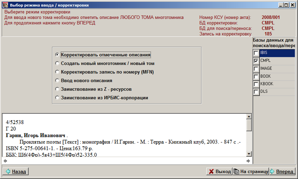
Task: Click the 'На страницу' button
Action: 251,171
